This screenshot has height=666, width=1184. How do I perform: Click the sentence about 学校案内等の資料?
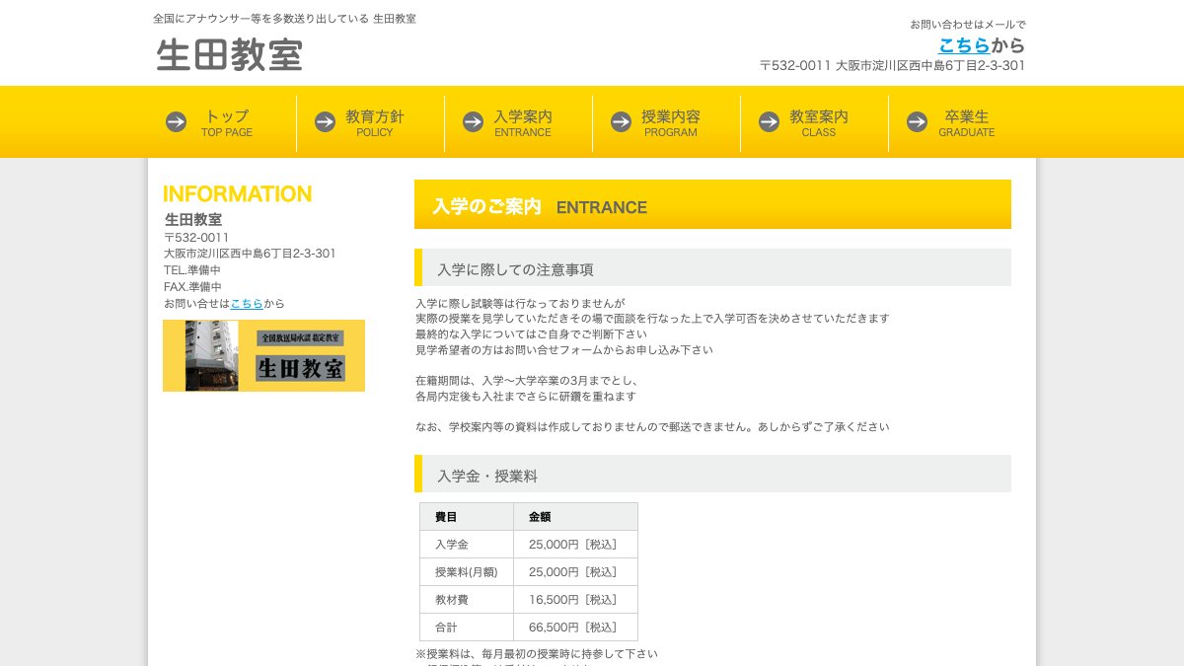652,427
